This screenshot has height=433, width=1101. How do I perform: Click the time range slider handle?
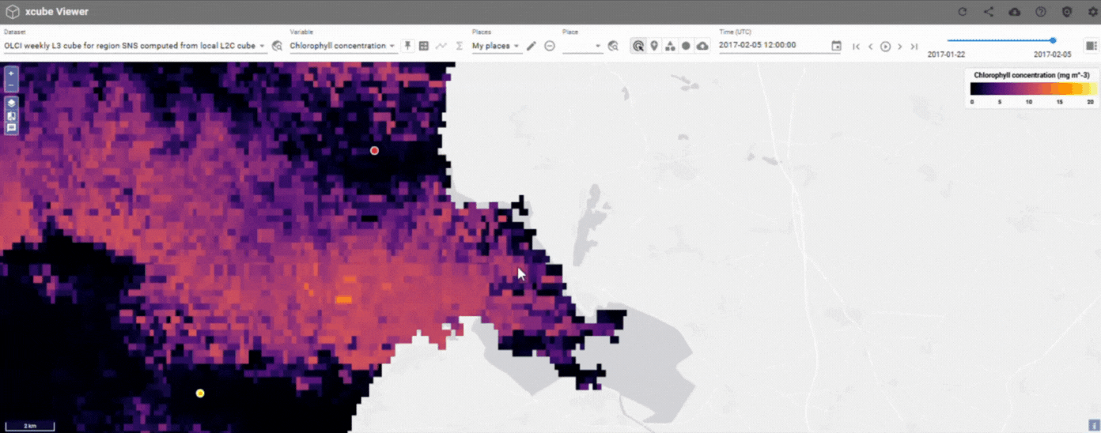(1053, 40)
